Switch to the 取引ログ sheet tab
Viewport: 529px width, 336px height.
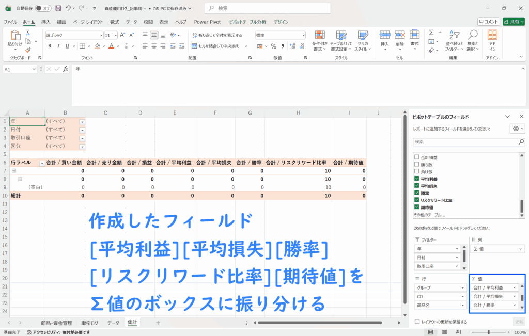(x=89, y=323)
